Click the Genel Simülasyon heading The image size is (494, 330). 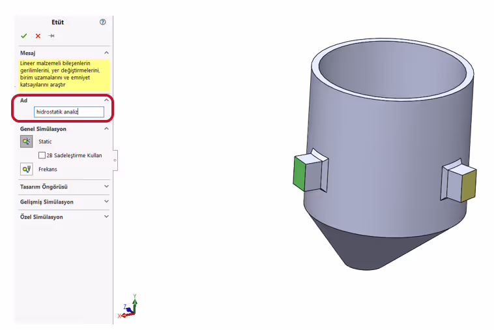[x=43, y=129]
